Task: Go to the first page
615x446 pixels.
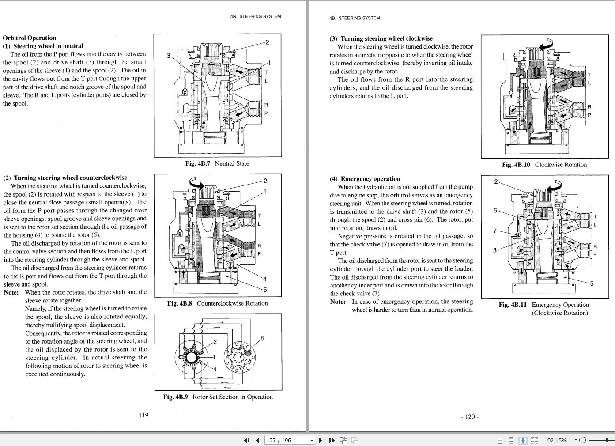Action: [246, 440]
